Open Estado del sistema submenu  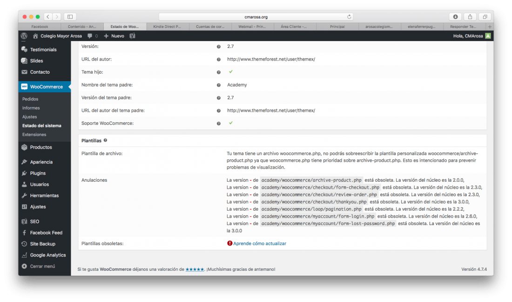(42, 125)
